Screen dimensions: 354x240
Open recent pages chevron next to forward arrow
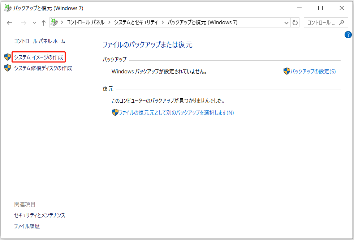[x=34, y=22]
